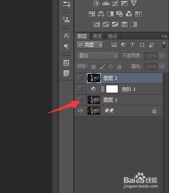Click the 不透明度 100% value field
Screen dimensions: 169x193
[151, 56]
